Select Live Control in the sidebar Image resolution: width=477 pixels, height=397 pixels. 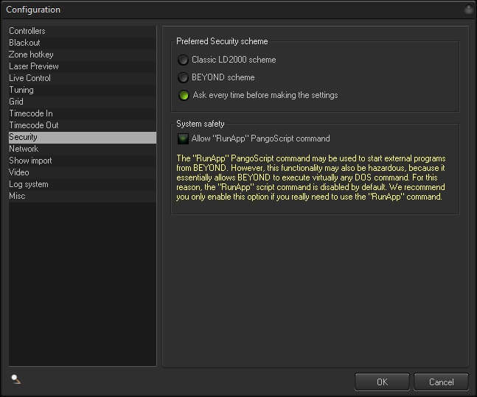click(x=83, y=78)
